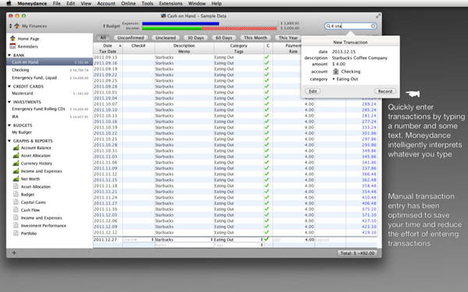Viewport: 468px width, 292px height.
Task: Open Cash Flow report icon
Action: pos(16,209)
